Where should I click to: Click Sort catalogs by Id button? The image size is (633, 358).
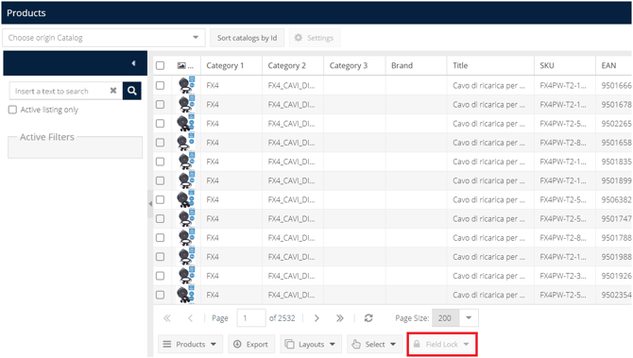click(x=248, y=38)
